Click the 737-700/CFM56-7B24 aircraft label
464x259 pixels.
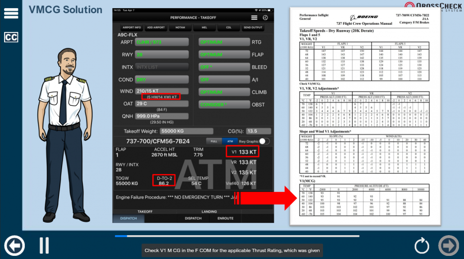pyautogui.click(x=158, y=141)
